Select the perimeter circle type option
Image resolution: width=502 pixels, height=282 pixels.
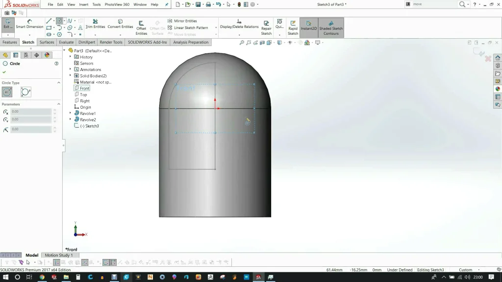[26, 92]
